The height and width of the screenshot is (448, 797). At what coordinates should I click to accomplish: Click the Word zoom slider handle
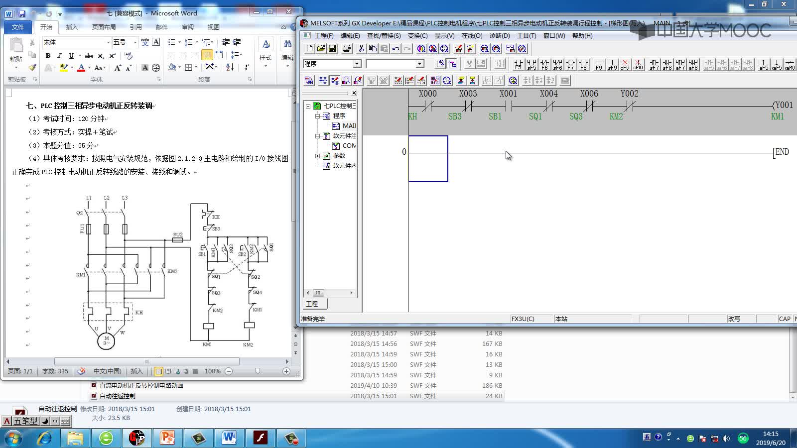258,371
